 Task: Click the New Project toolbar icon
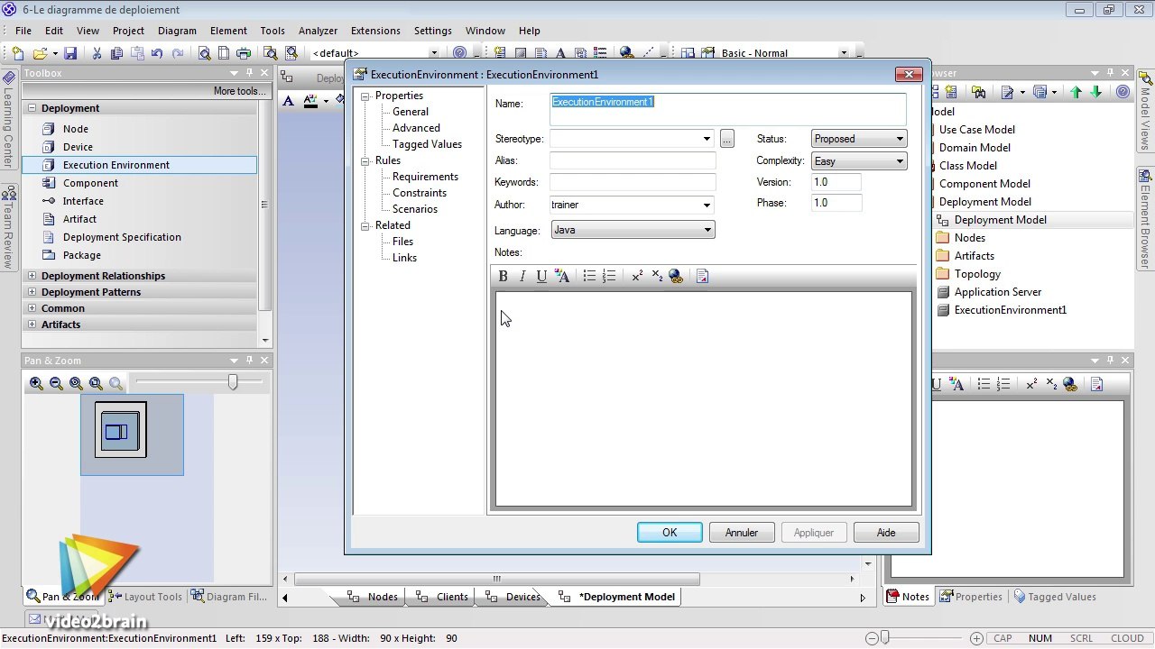pyautogui.click(x=17, y=53)
